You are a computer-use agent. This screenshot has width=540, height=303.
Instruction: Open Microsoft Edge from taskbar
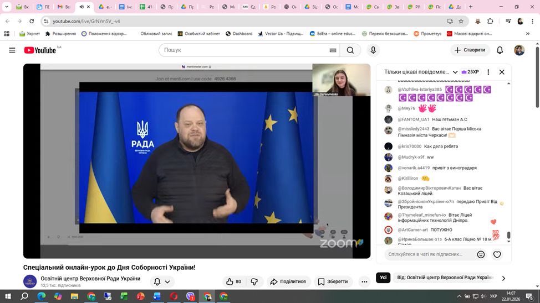42,296
